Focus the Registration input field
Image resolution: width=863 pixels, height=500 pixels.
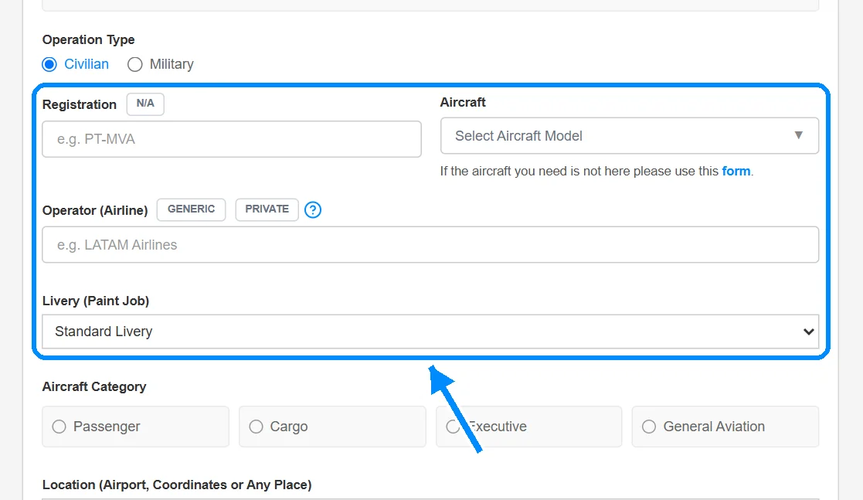pyautogui.click(x=232, y=139)
